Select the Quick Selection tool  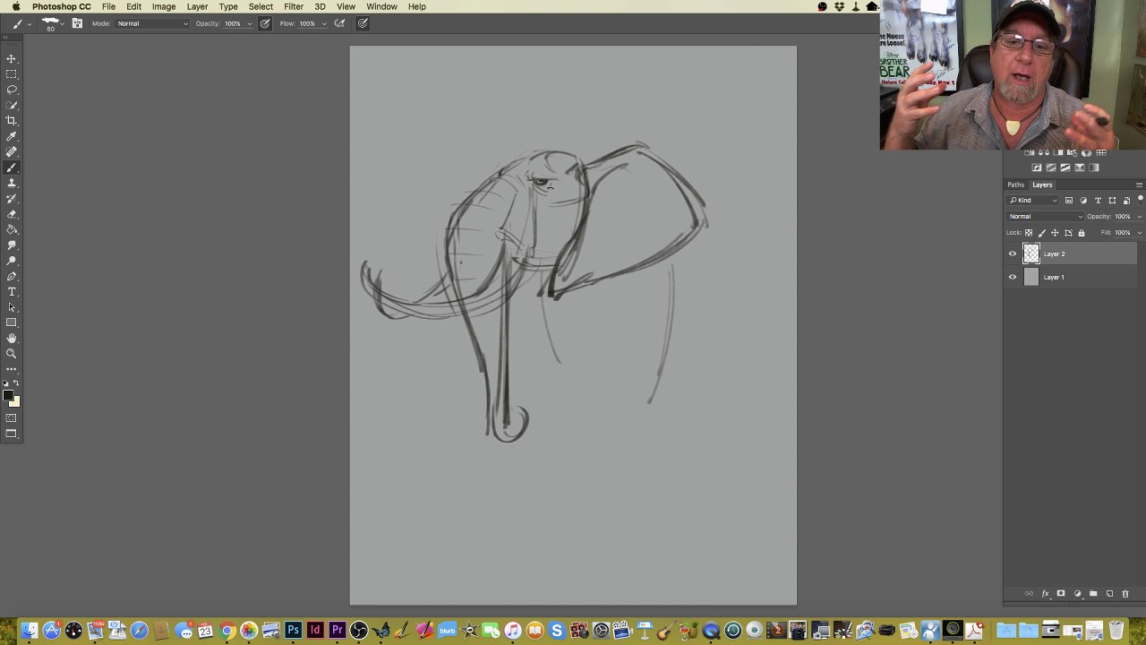[x=12, y=105]
